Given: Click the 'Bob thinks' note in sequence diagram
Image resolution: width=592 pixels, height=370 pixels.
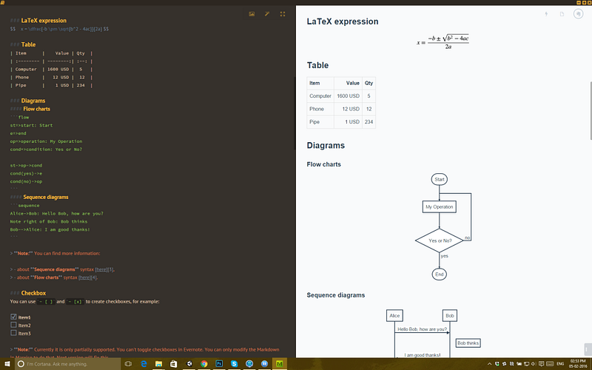Looking at the screenshot, I should pos(468,343).
